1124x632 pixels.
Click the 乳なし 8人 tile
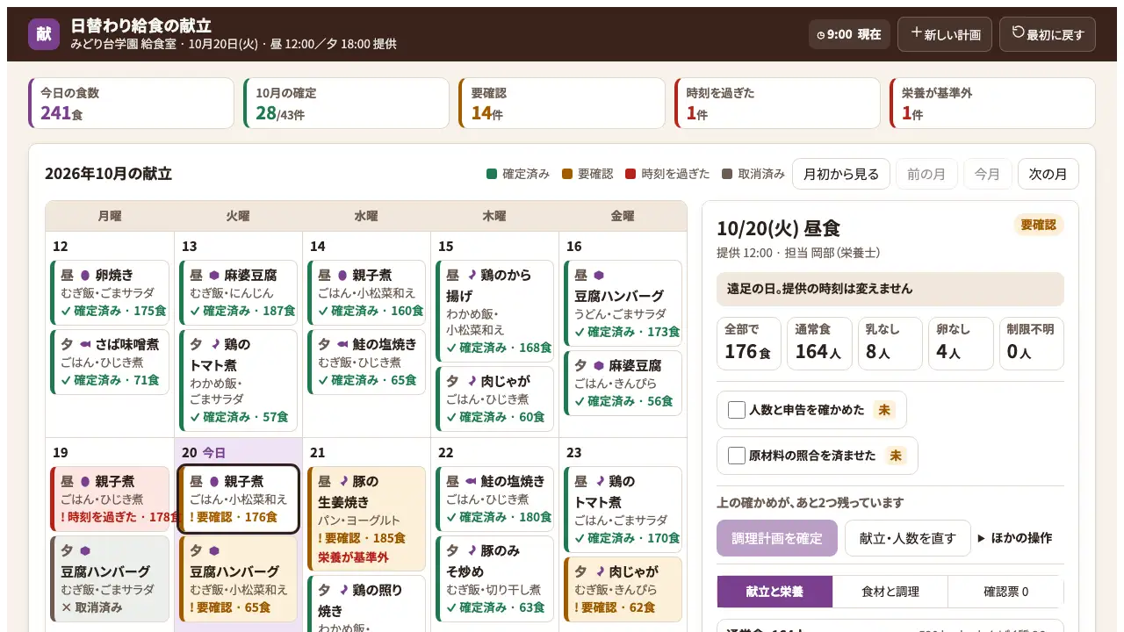pos(890,343)
